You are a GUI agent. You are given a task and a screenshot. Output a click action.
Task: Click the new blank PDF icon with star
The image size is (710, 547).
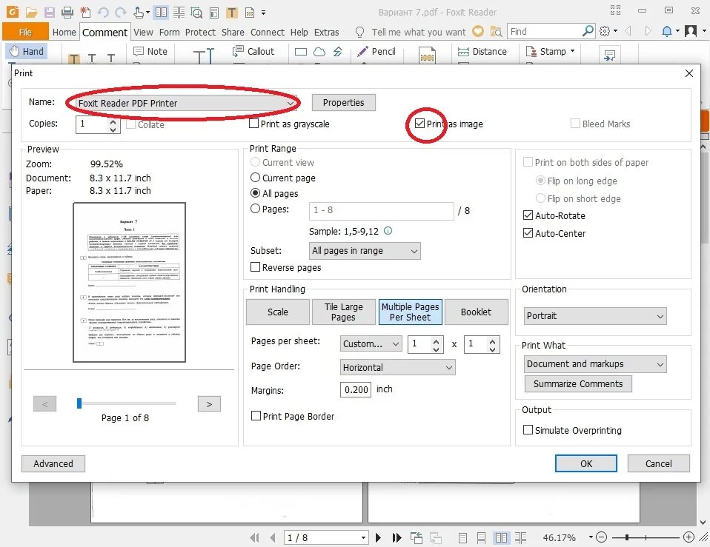84,12
